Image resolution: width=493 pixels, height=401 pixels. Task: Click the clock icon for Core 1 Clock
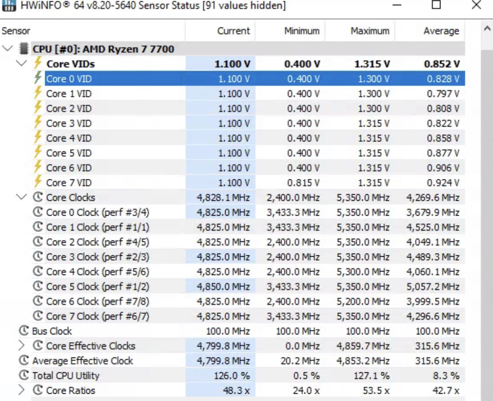click(38, 227)
